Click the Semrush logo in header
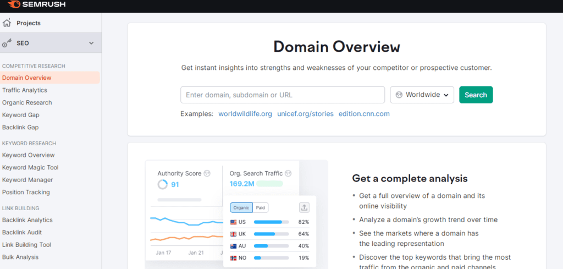 click(37, 4)
